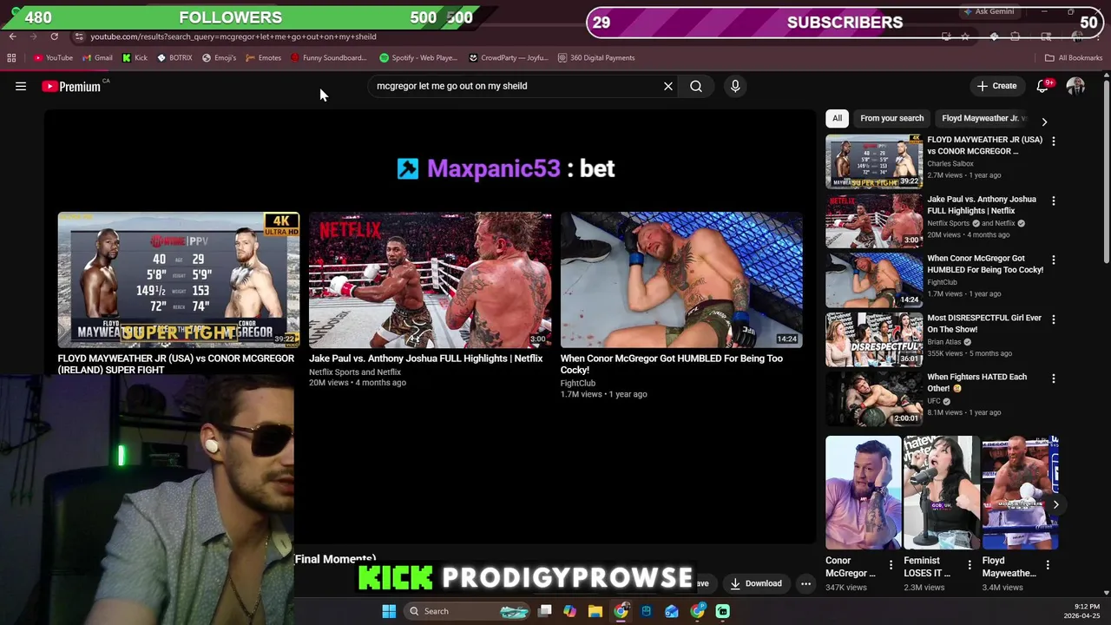Open File Explorer from the taskbar
1111x625 pixels.
tap(595, 611)
